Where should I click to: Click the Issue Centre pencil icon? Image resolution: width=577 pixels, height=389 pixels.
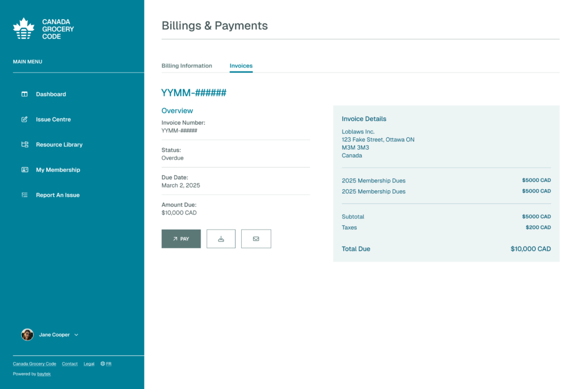coord(25,119)
